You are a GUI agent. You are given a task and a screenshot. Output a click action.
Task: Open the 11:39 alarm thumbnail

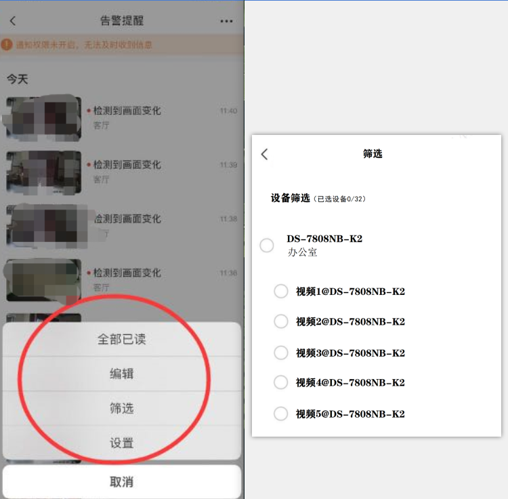tap(43, 172)
